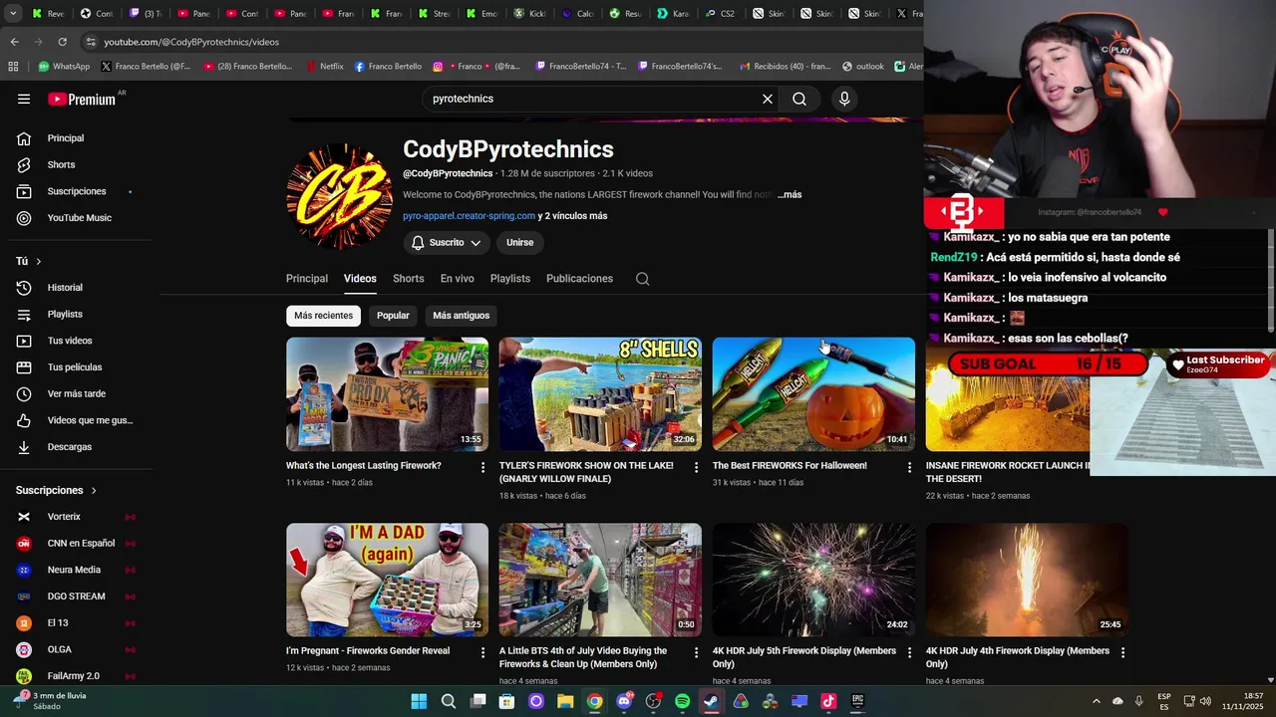
Task: Click the magnifier search button
Action: (x=799, y=99)
